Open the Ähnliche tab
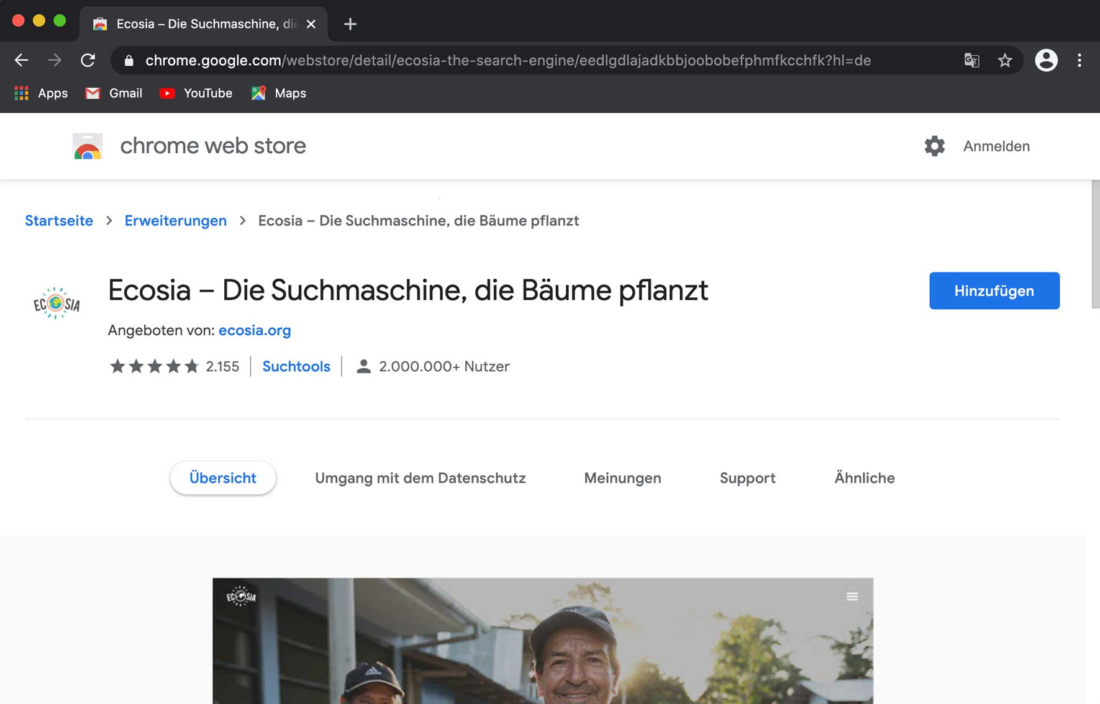The height and width of the screenshot is (704, 1100). tap(865, 478)
